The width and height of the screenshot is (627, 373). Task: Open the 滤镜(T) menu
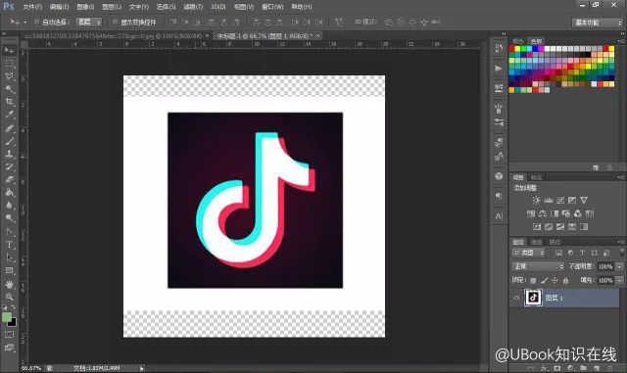point(193,7)
